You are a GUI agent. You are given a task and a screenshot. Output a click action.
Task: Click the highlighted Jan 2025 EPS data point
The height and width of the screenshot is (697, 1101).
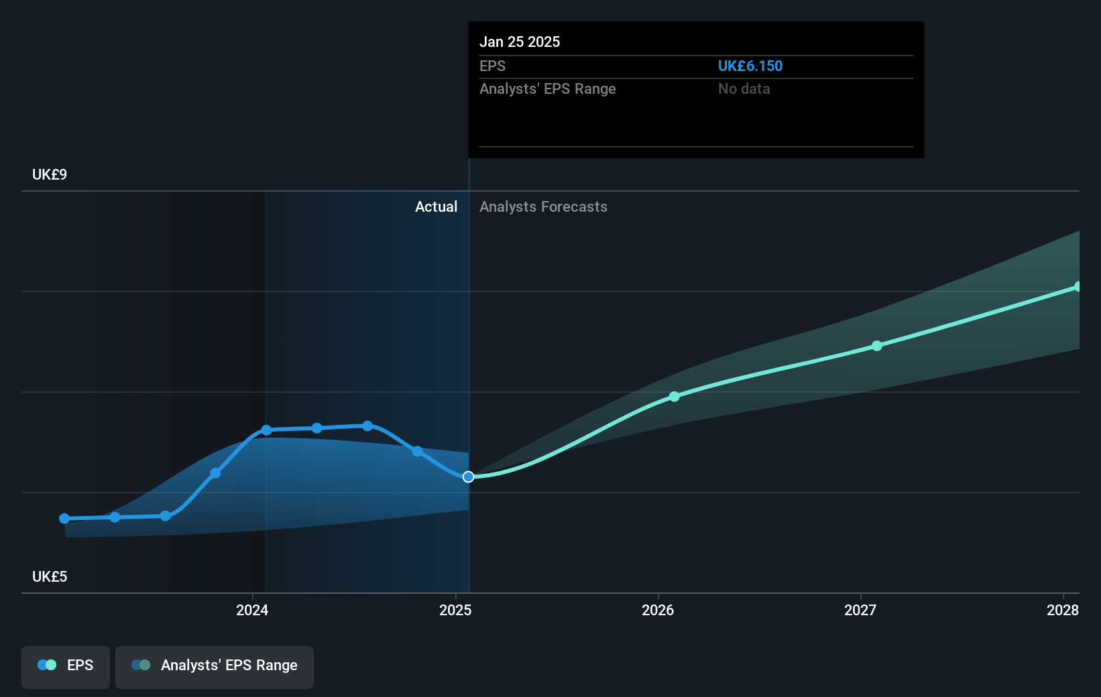[469, 477]
